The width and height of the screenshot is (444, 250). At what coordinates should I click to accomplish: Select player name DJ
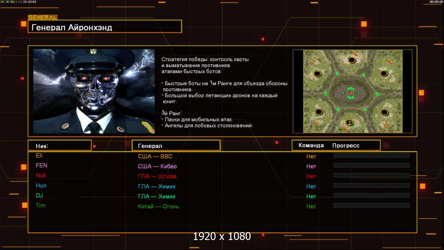39,195
